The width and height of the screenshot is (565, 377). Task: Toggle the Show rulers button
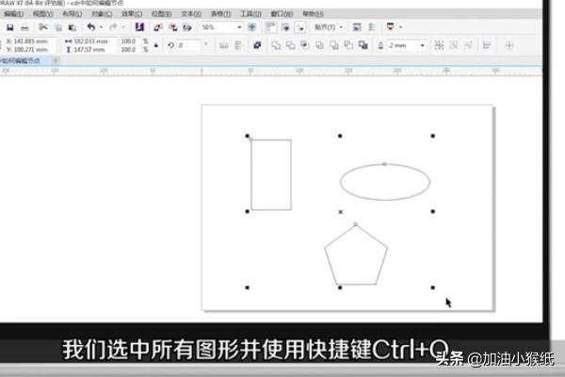pos(270,27)
